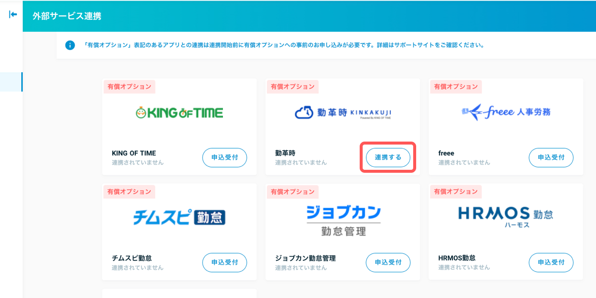Click the 外部サービス連携 page title
This screenshot has width=596, height=298.
tap(67, 16)
